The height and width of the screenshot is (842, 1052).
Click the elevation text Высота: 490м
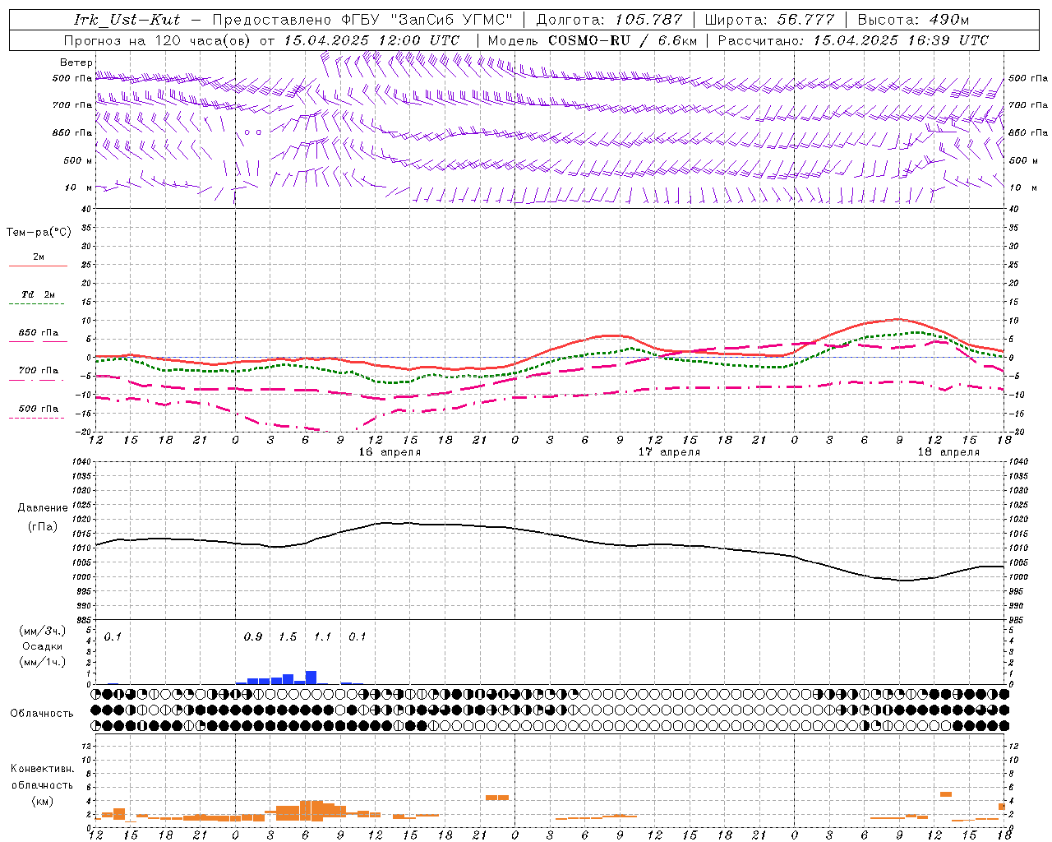913,20
